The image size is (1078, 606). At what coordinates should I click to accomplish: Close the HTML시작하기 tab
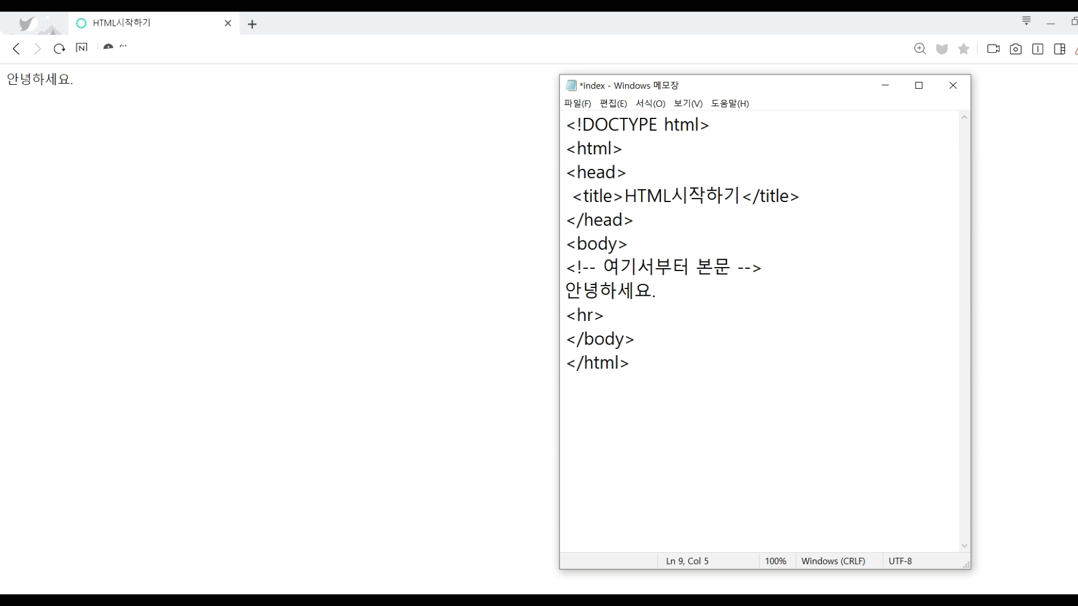[x=228, y=23]
